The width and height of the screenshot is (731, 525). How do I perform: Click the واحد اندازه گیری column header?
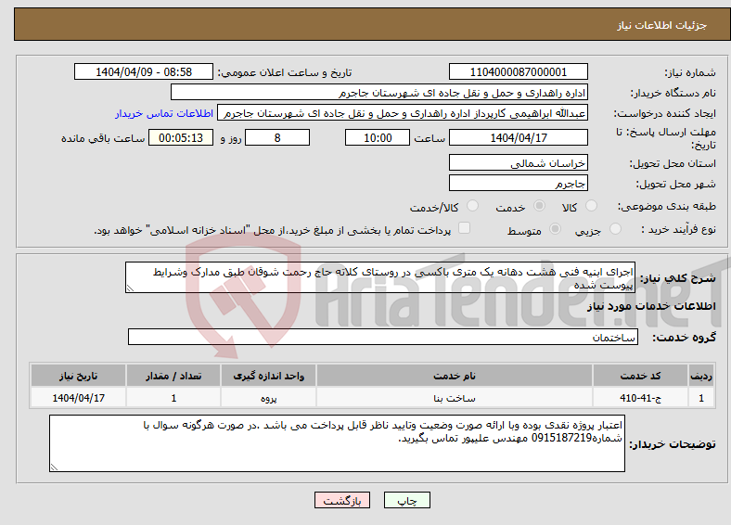[268, 376]
